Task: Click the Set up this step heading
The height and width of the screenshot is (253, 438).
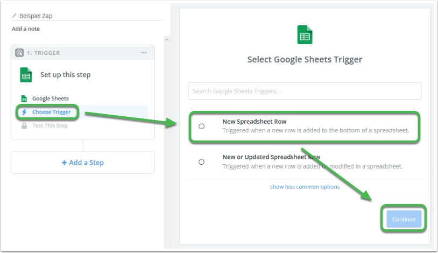Action: tap(66, 75)
